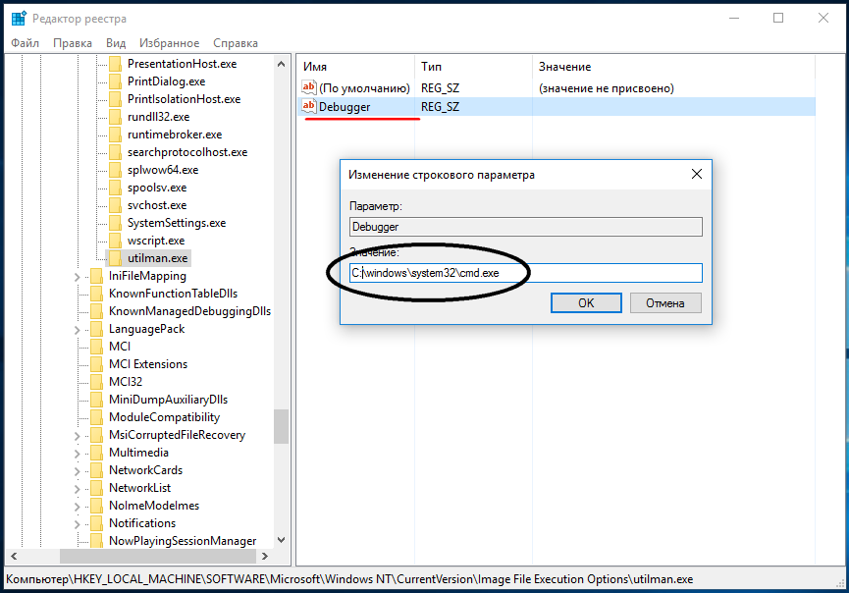849x593 pixels.
Task: Select the KnownManagedDebuggingDlls tree item
Action: click(x=189, y=311)
